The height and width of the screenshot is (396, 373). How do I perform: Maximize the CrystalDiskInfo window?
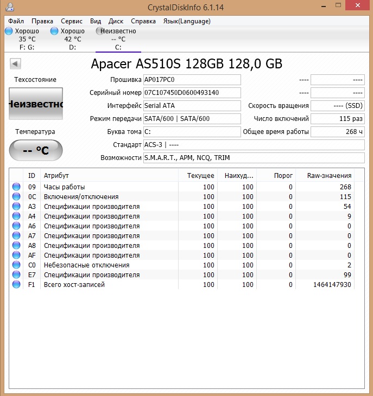338,5
